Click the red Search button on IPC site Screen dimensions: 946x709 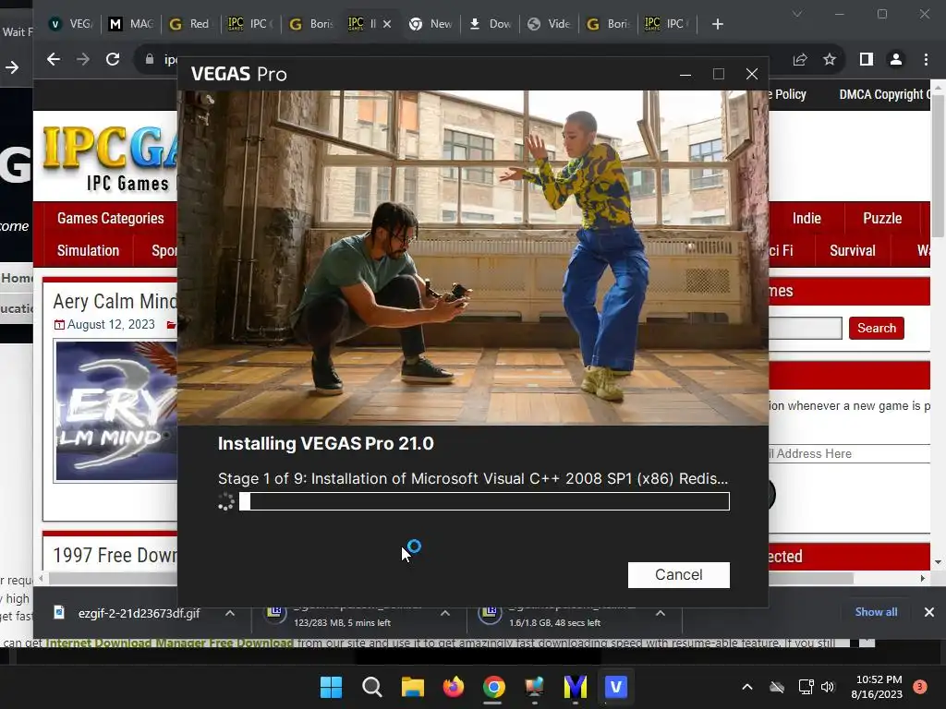point(876,328)
